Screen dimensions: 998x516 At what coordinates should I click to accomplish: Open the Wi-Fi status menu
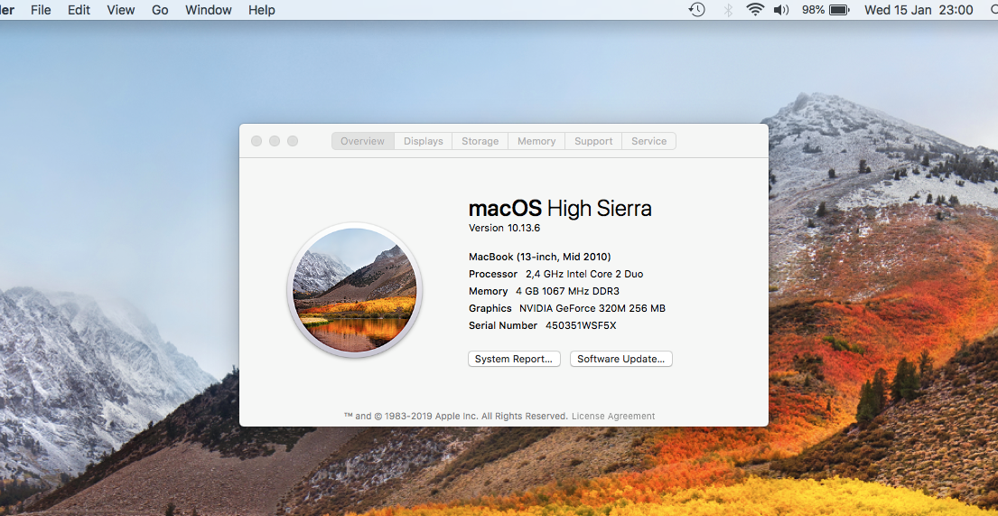pyautogui.click(x=755, y=10)
